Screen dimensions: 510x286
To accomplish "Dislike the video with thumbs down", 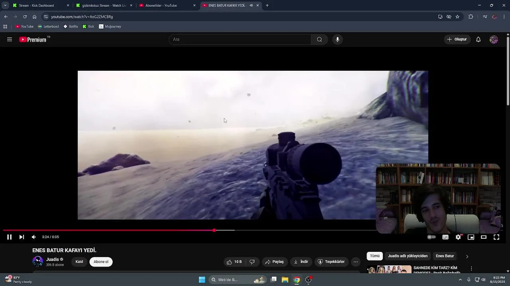I will pos(252,262).
